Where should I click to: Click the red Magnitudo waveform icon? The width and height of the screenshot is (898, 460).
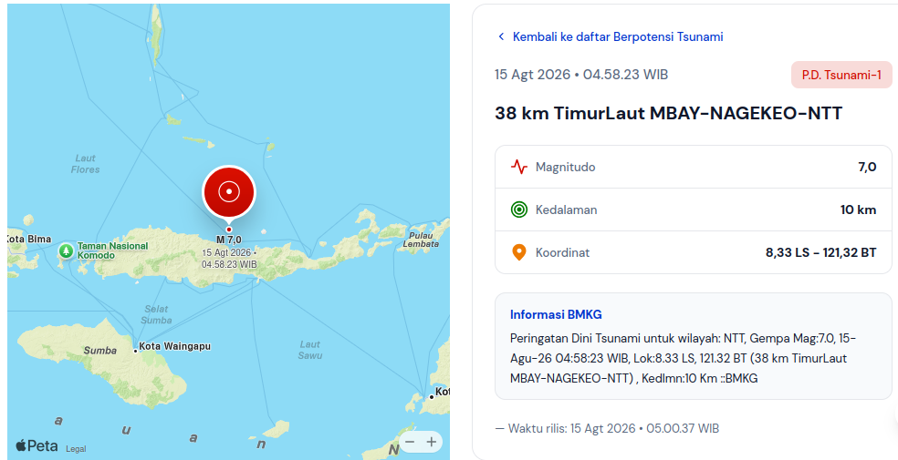[519, 167]
